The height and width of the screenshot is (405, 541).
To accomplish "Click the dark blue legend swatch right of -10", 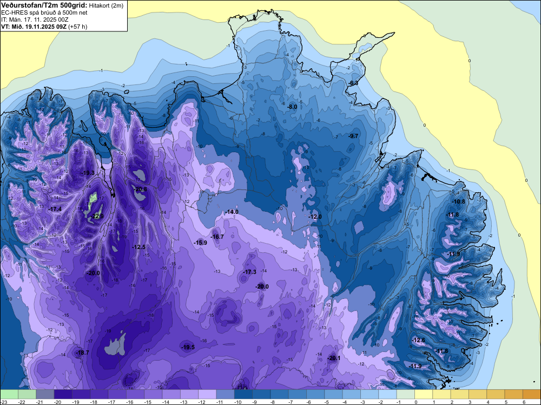I will (243, 394).
